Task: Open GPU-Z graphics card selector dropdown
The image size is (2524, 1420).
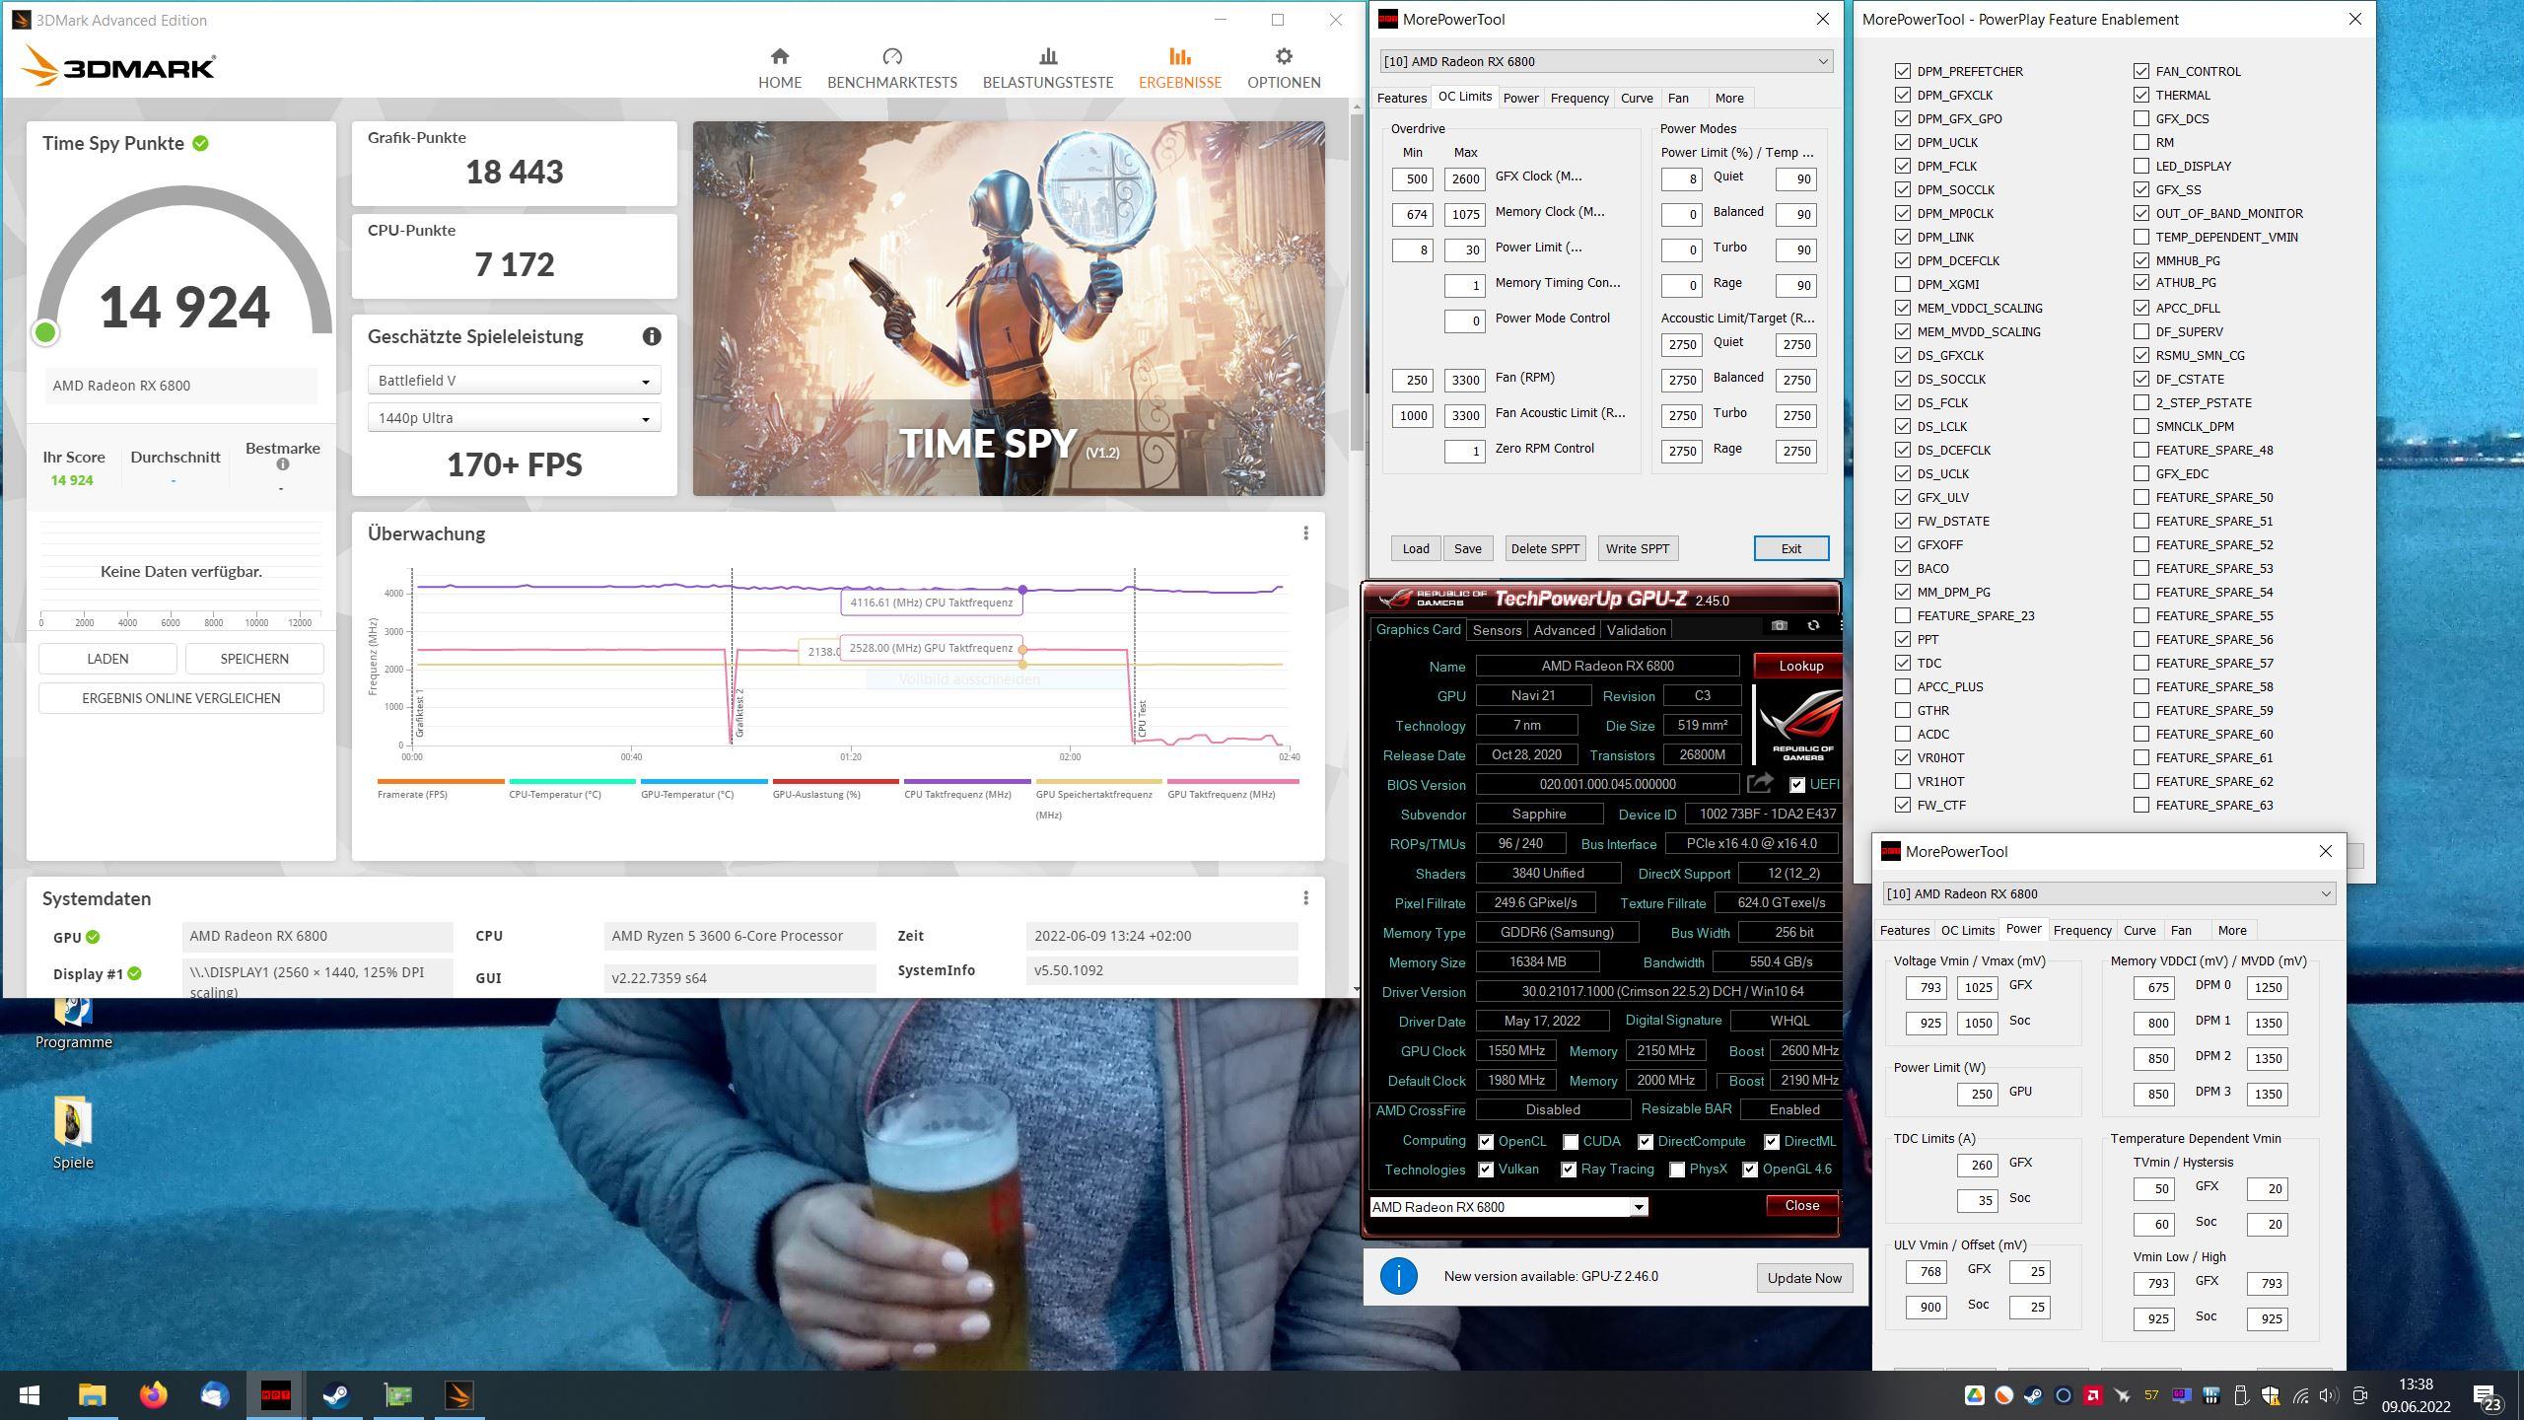Action: (x=1508, y=1207)
